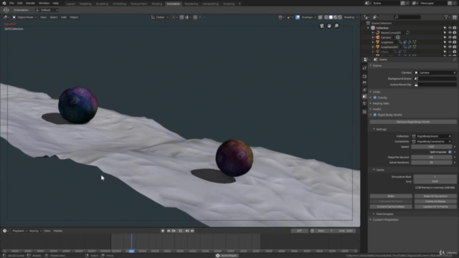Select LookDev viewport shading mode

click(x=336, y=17)
